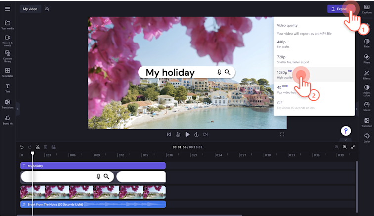This screenshot has width=374, height=216.
Task: Delete the selected clip with trash icon
Action: 46,147
